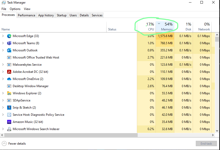The image size is (220, 150).
Task: Sort by the Disk column header
Action: pos(184,27)
